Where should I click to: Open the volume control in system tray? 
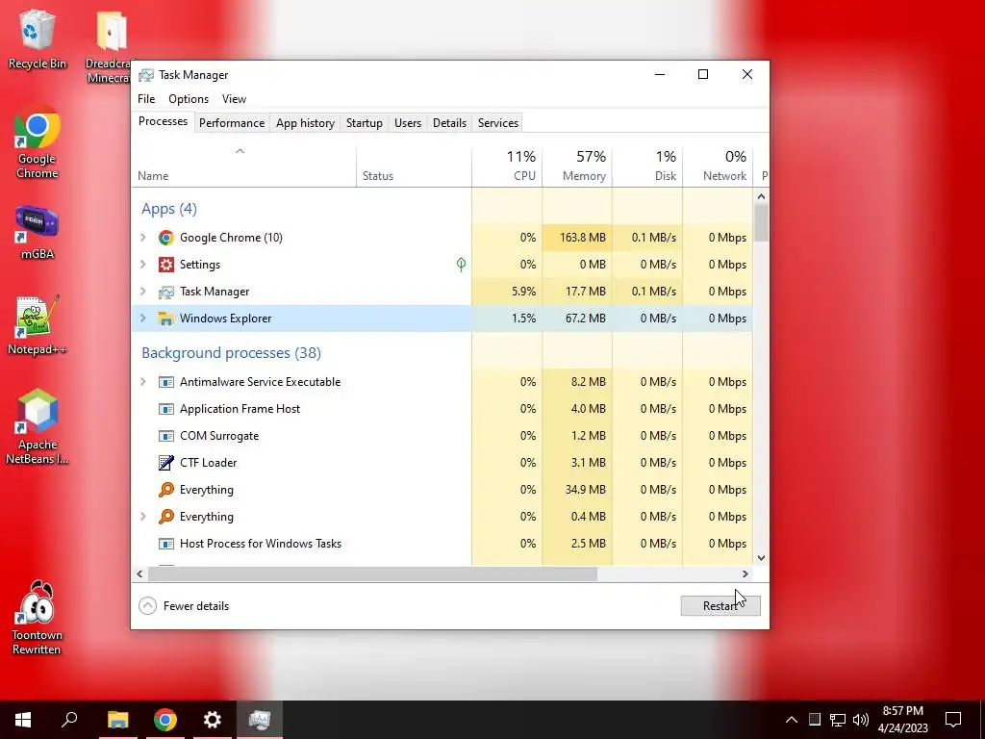[861, 720]
